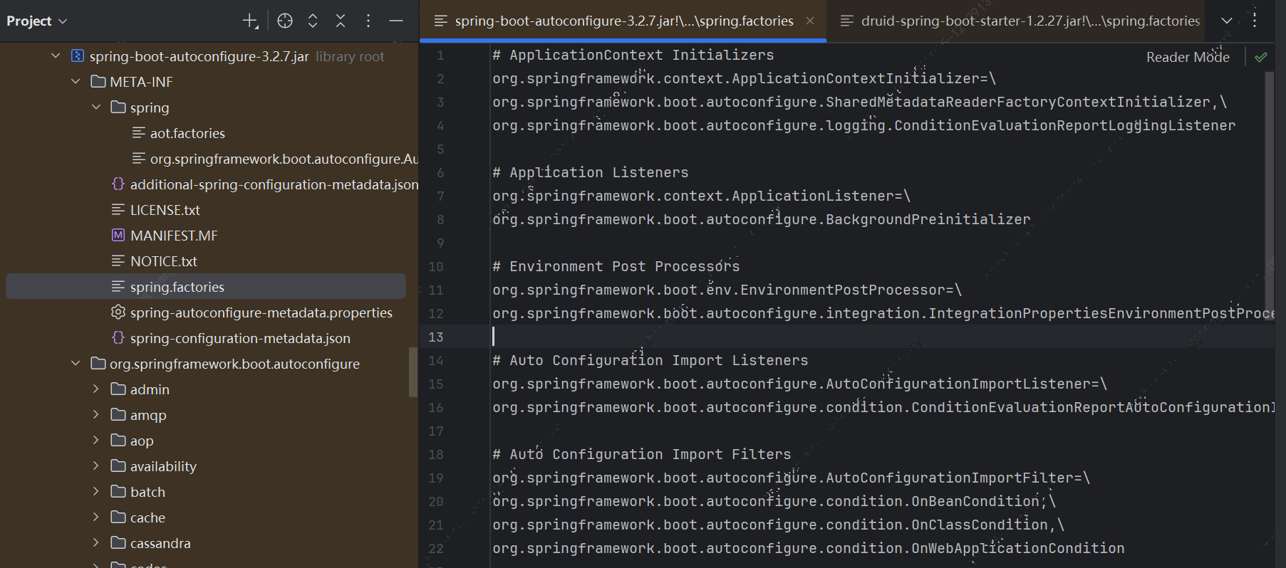Collapse org.springframework.boot.autoconfigure package

click(x=76, y=364)
